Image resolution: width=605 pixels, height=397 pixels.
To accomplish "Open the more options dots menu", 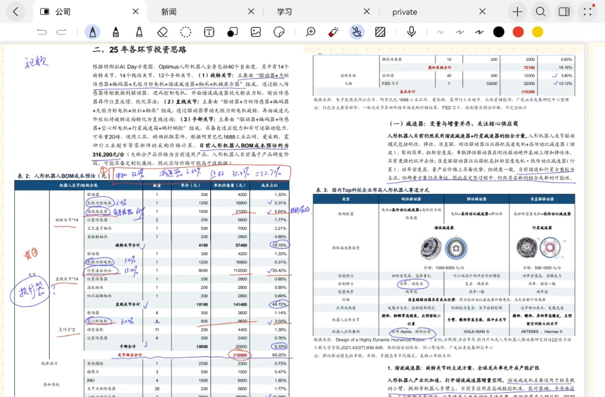I will coord(588,12).
